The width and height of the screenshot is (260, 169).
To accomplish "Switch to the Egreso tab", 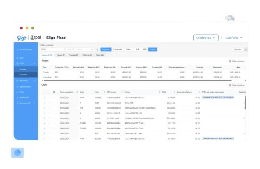I will (60, 55).
